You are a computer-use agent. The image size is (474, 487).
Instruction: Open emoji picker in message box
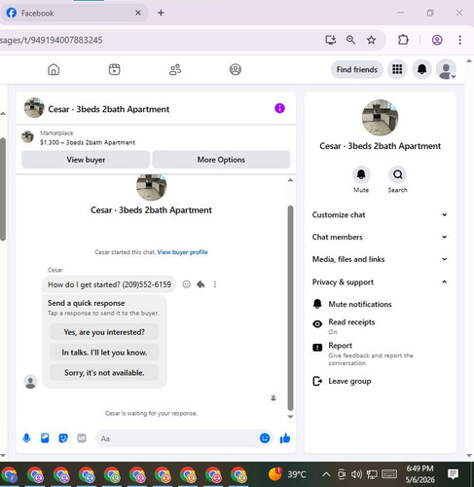point(265,438)
